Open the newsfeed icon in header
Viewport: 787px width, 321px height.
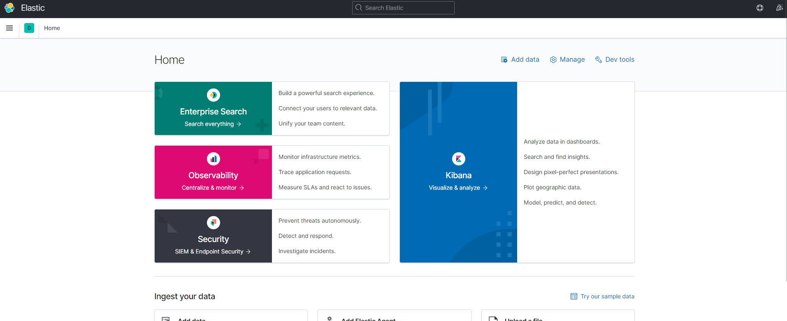click(x=779, y=8)
